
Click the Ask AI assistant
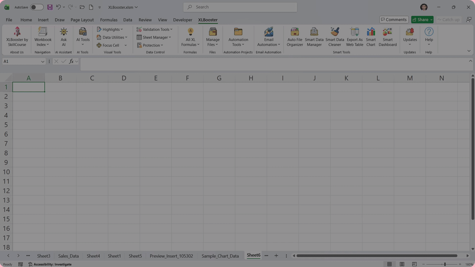63,37
